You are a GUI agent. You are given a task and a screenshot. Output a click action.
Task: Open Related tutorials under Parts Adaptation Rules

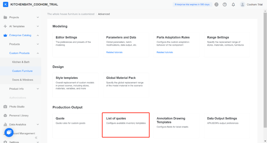point(165,52)
